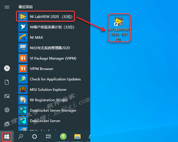
Task: Click 'Check for Application Updates' text
Action: (55, 79)
